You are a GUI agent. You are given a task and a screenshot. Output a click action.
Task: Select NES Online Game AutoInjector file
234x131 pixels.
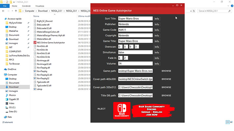pos(51,43)
